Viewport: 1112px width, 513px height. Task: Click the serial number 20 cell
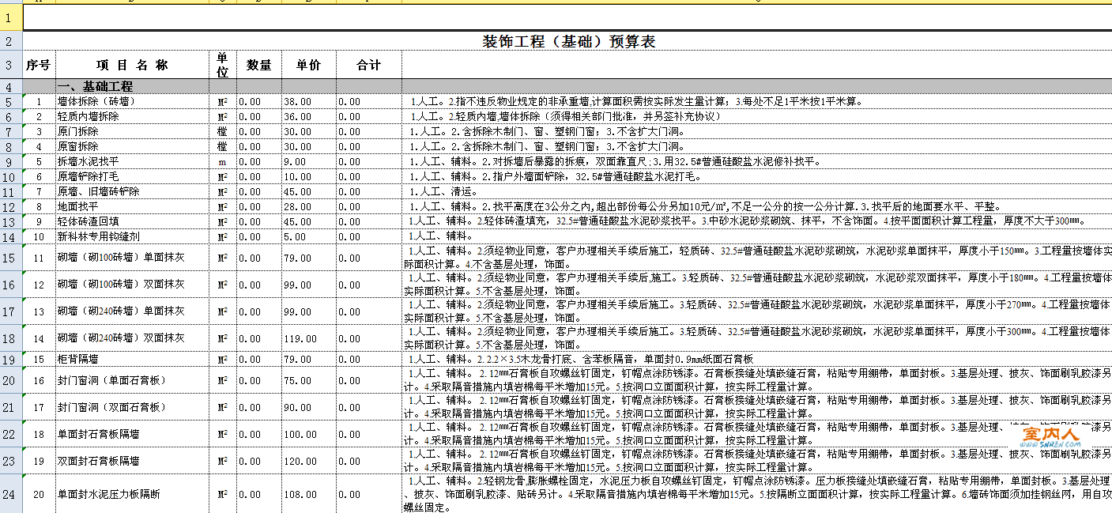[x=39, y=494]
